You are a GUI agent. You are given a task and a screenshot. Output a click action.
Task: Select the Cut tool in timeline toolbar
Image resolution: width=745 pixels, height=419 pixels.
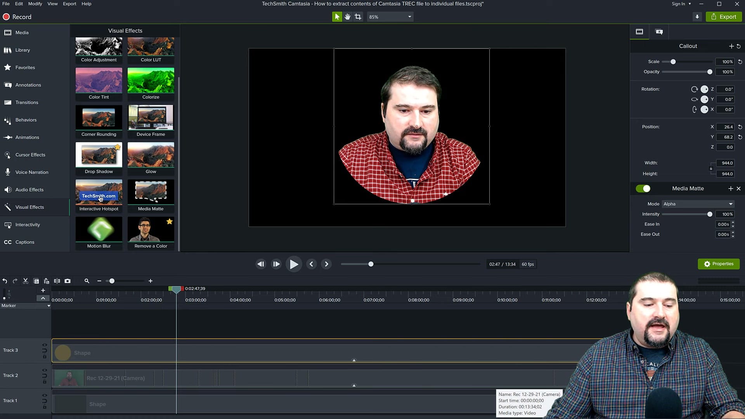(25, 281)
